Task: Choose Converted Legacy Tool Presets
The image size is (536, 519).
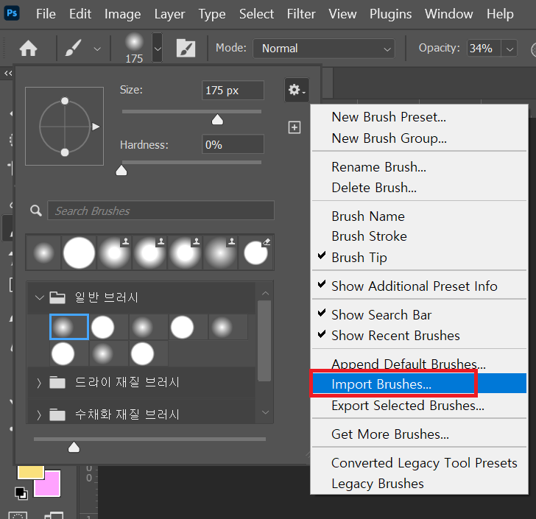Action: tap(419, 462)
